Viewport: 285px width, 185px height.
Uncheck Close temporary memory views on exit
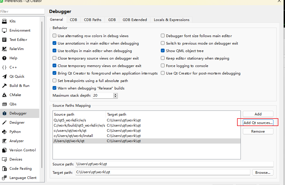tap(54, 66)
